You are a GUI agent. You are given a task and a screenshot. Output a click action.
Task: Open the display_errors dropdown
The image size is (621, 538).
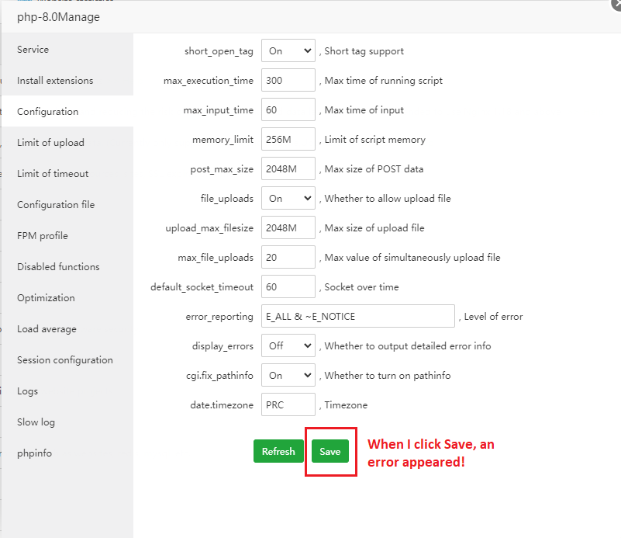(288, 346)
